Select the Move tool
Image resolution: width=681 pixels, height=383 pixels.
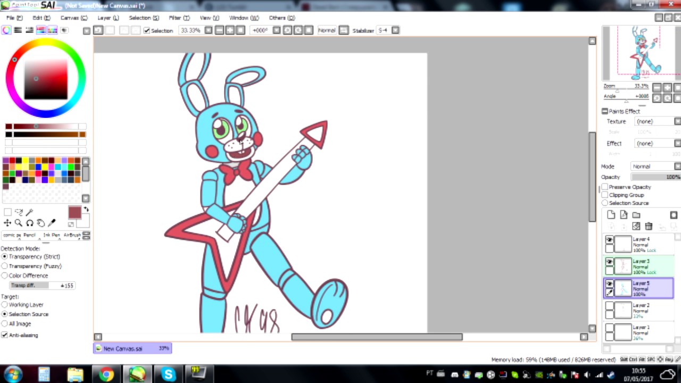(x=7, y=223)
